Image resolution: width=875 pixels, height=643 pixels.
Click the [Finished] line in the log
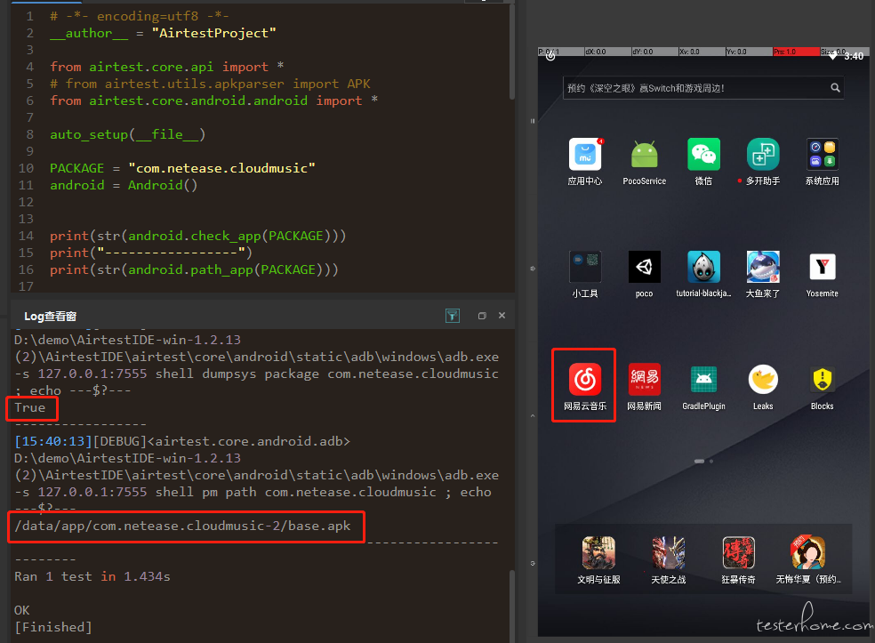[x=53, y=627]
